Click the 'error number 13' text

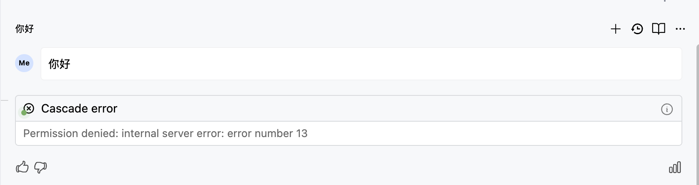point(267,133)
